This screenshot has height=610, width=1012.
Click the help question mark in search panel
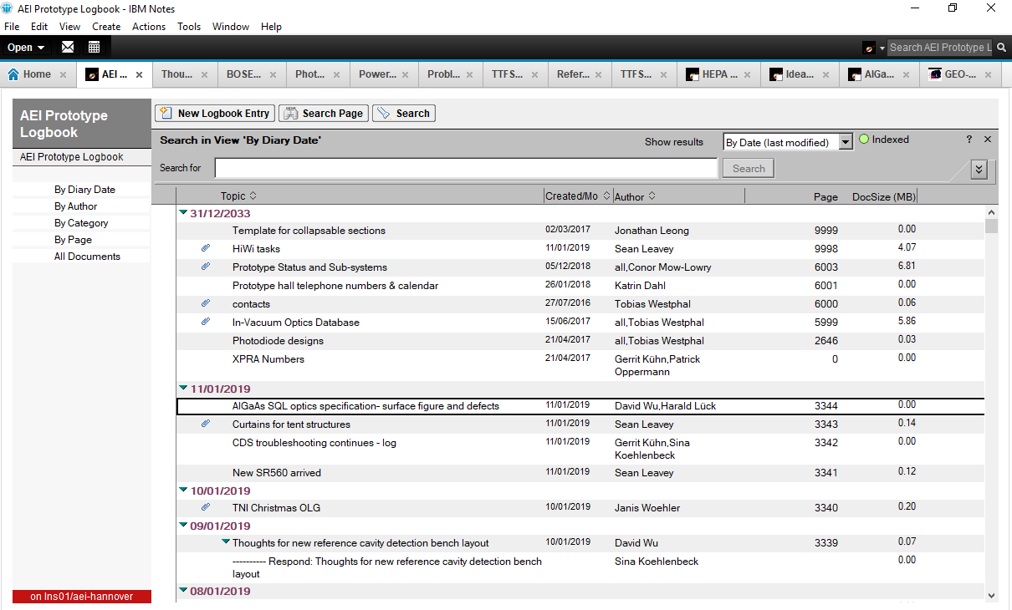pyautogui.click(x=969, y=139)
